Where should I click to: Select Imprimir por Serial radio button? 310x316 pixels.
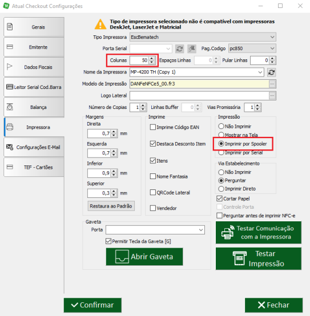point(222,152)
